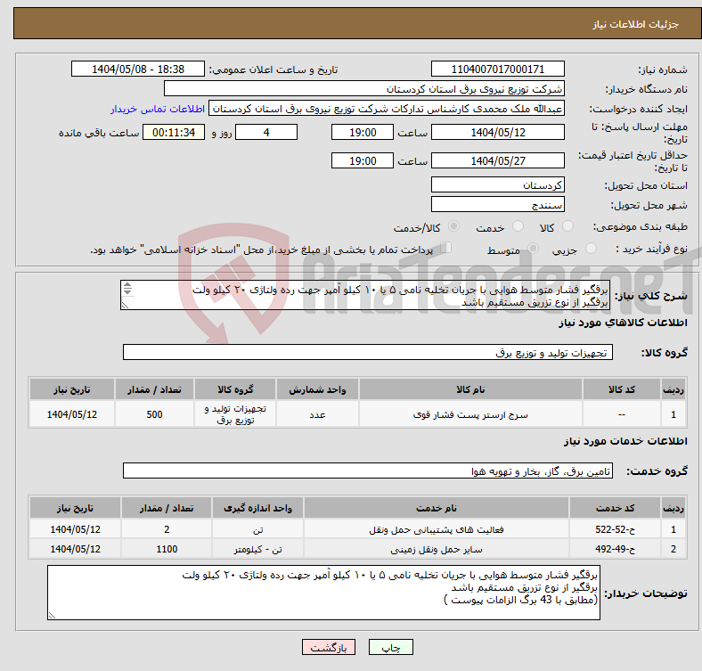
Task: Click the سرج ارستر پست فشار قوی cell
Action: [x=470, y=414]
